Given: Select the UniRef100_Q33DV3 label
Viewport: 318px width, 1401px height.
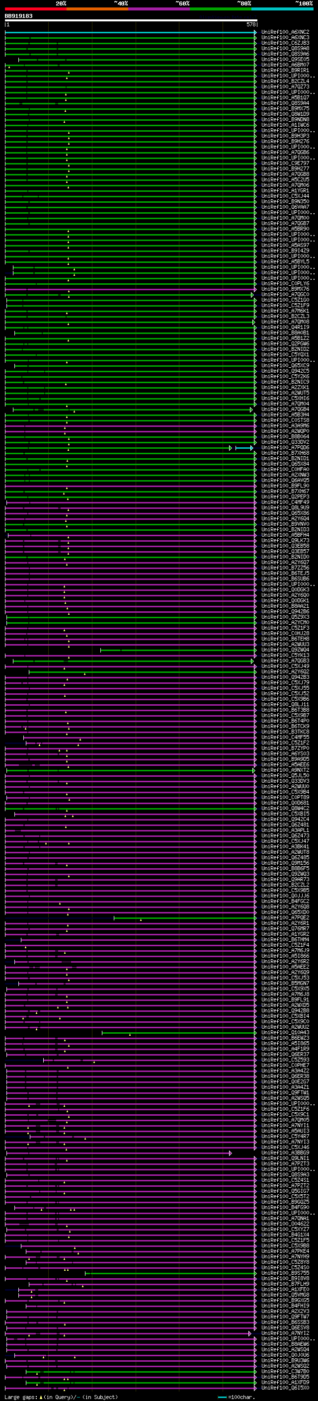Looking at the screenshot, I should 285,781.
